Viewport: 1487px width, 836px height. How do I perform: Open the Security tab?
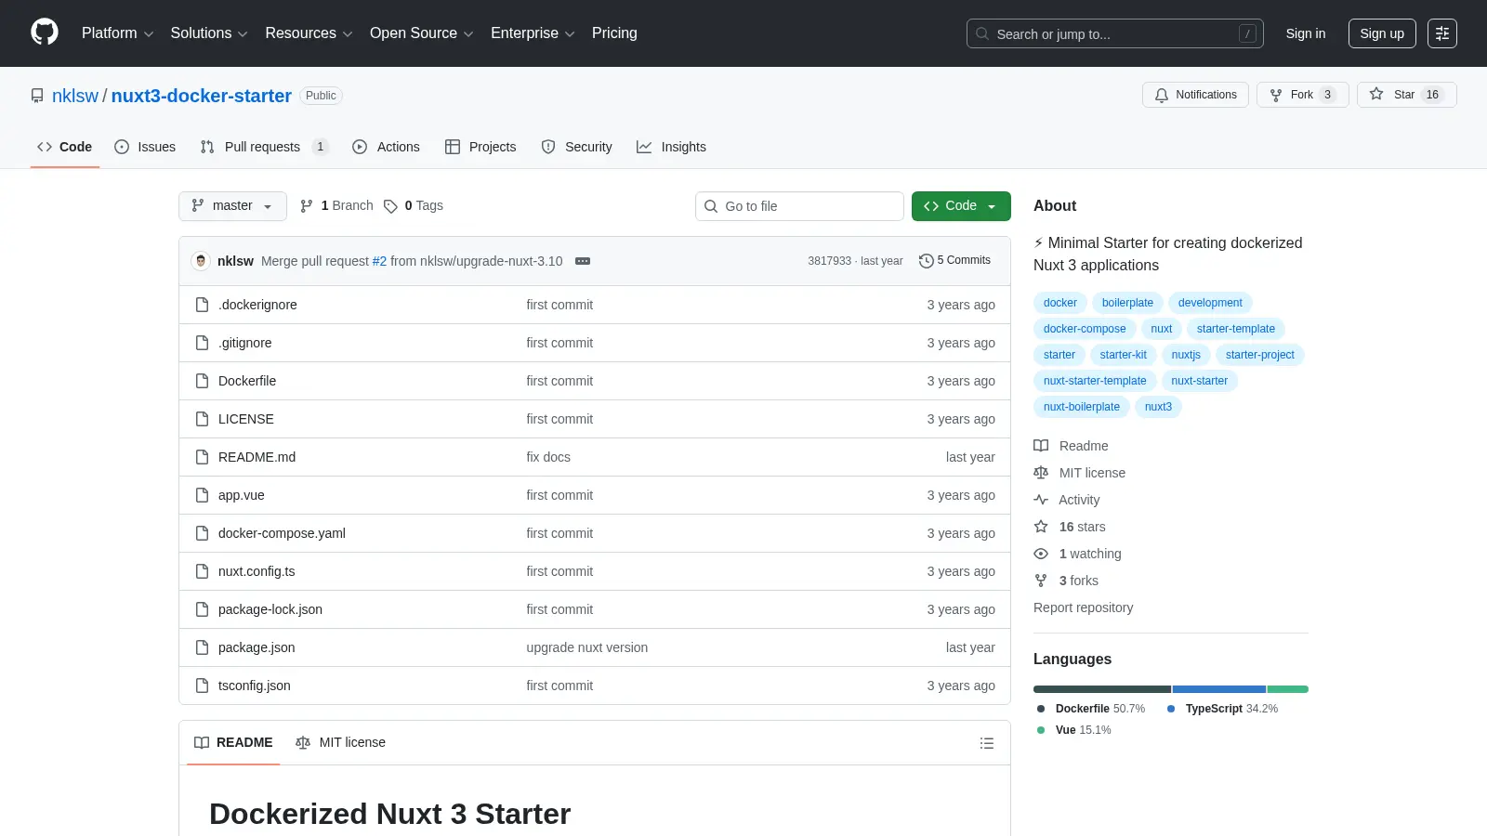pos(576,147)
